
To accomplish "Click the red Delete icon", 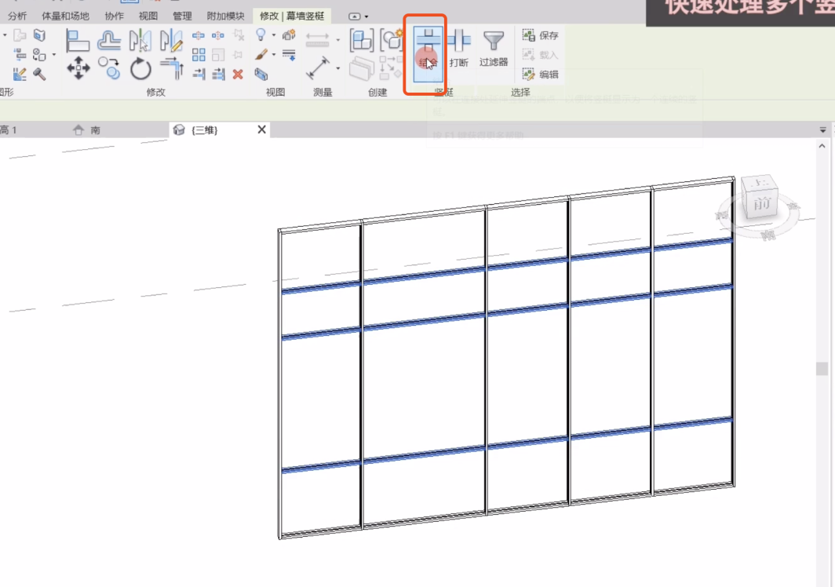I will (238, 74).
